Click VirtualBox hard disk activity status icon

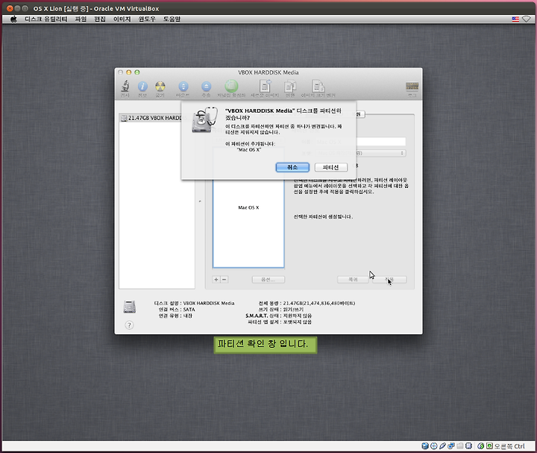(x=425, y=446)
